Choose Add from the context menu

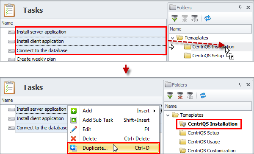pos(113,111)
